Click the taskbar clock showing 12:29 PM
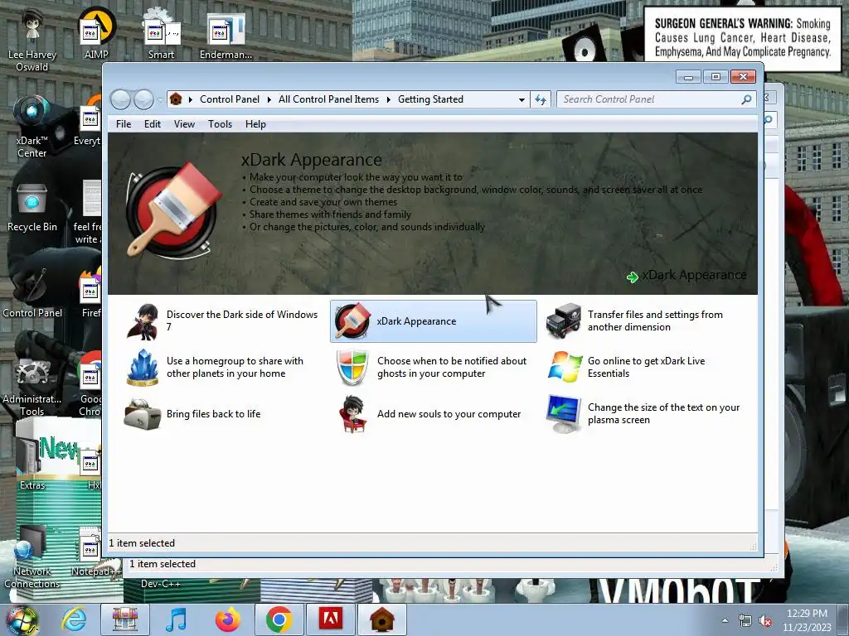 [x=807, y=620]
